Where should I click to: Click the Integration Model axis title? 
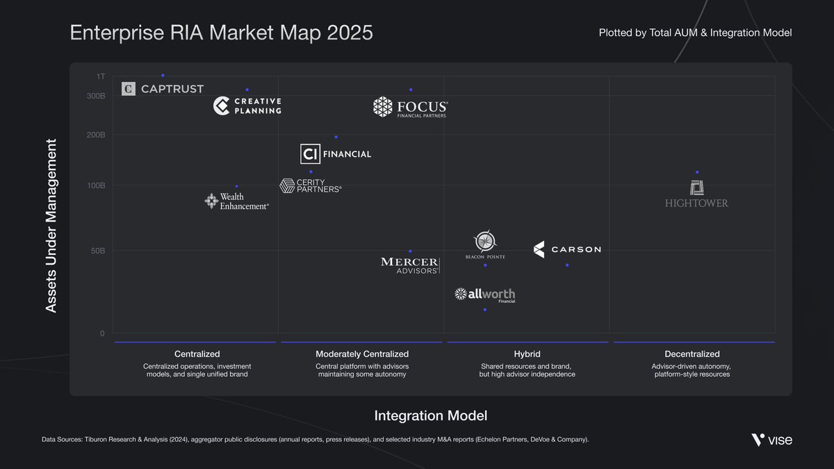tap(431, 415)
